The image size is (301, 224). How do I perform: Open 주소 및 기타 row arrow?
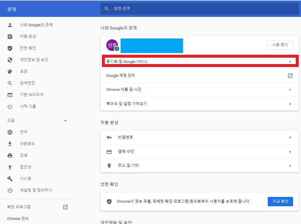coord(290,166)
